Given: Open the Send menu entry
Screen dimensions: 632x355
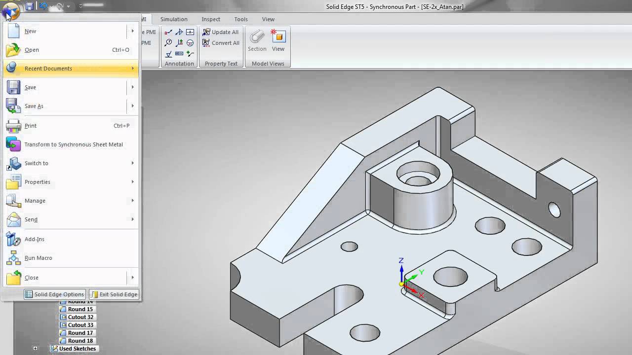Looking at the screenshot, I should [71, 219].
